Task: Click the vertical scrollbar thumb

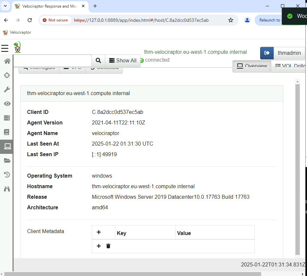Action: (x=298, y=169)
